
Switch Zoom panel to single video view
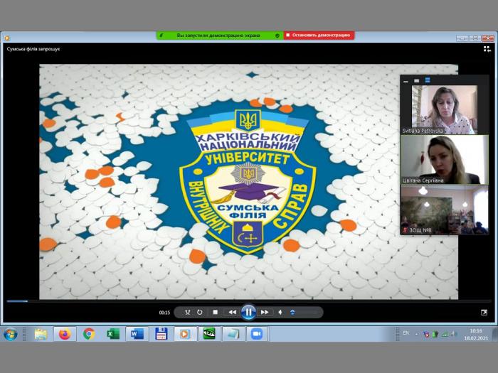[x=416, y=80]
